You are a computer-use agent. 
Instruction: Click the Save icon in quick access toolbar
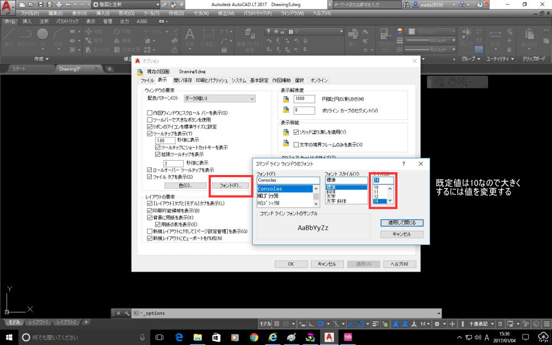pos(40,4)
